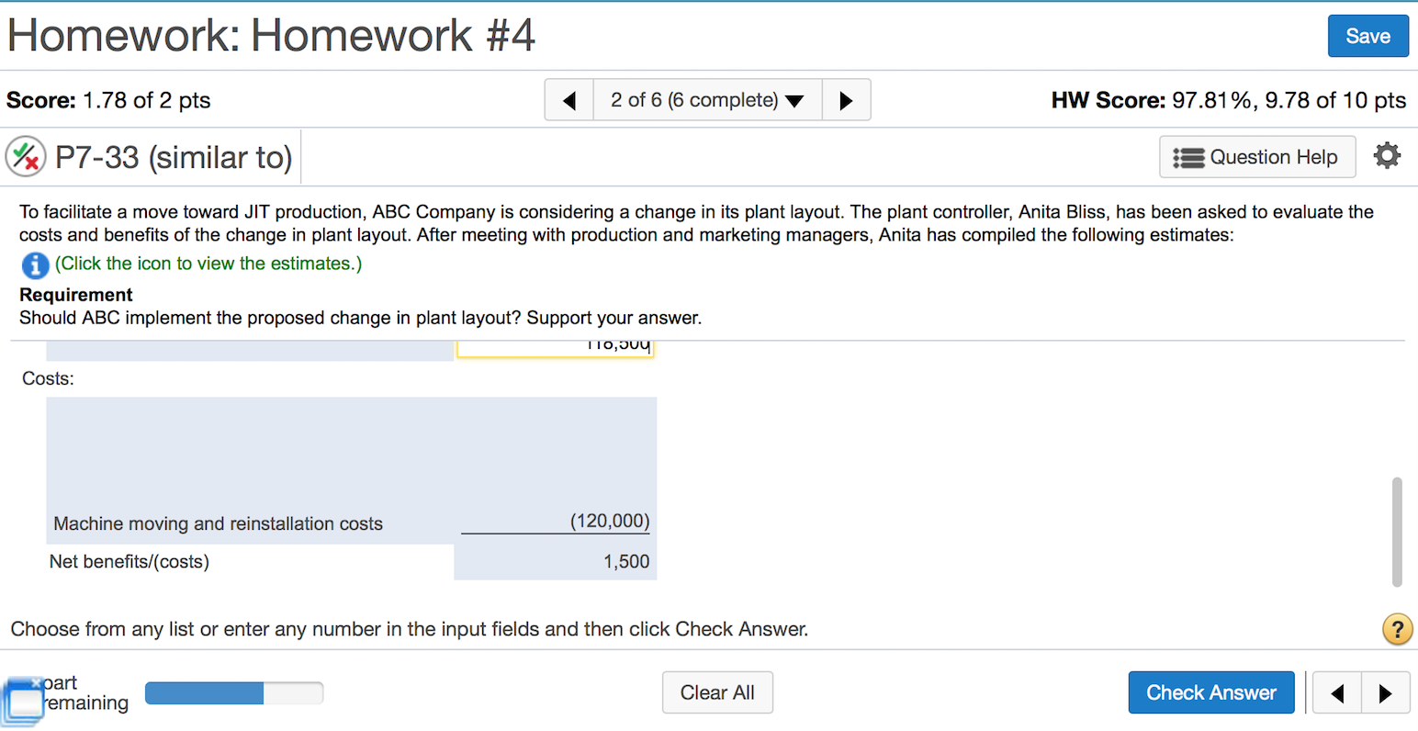Open the '2 of 6 (6 complete)' dropdown
This screenshot has width=1418, height=731.
[x=707, y=100]
